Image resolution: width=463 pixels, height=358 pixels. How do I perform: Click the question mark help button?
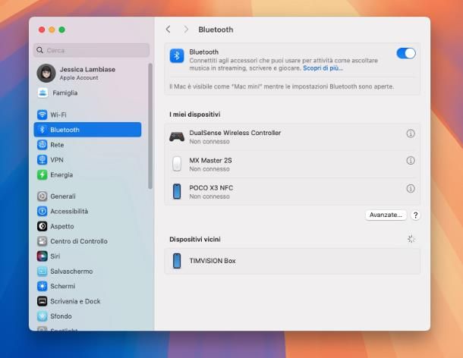(x=415, y=215)
